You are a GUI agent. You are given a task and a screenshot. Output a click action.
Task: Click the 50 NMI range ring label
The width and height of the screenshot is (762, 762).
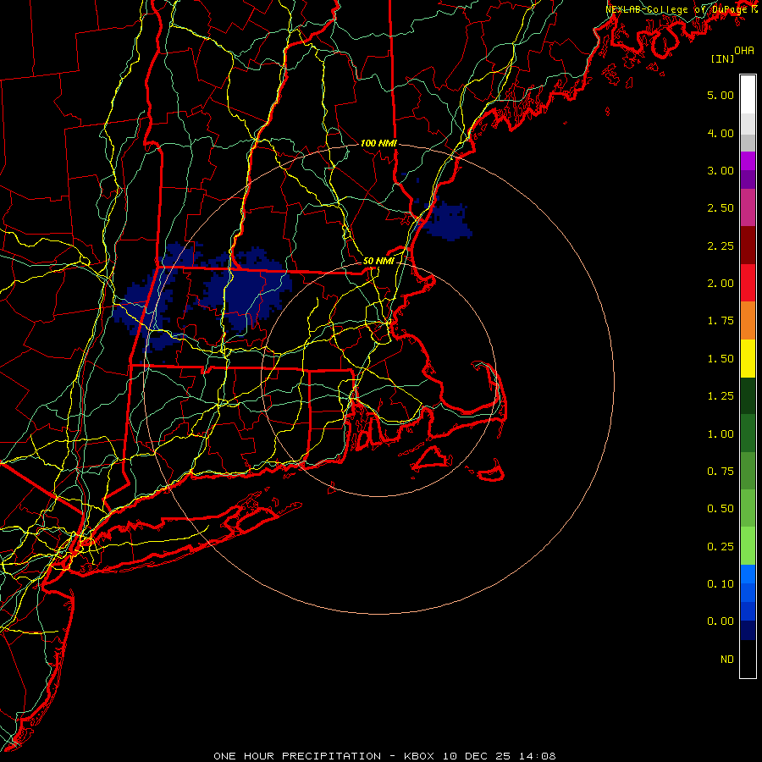pyautogui.click(x=378, y=261)
